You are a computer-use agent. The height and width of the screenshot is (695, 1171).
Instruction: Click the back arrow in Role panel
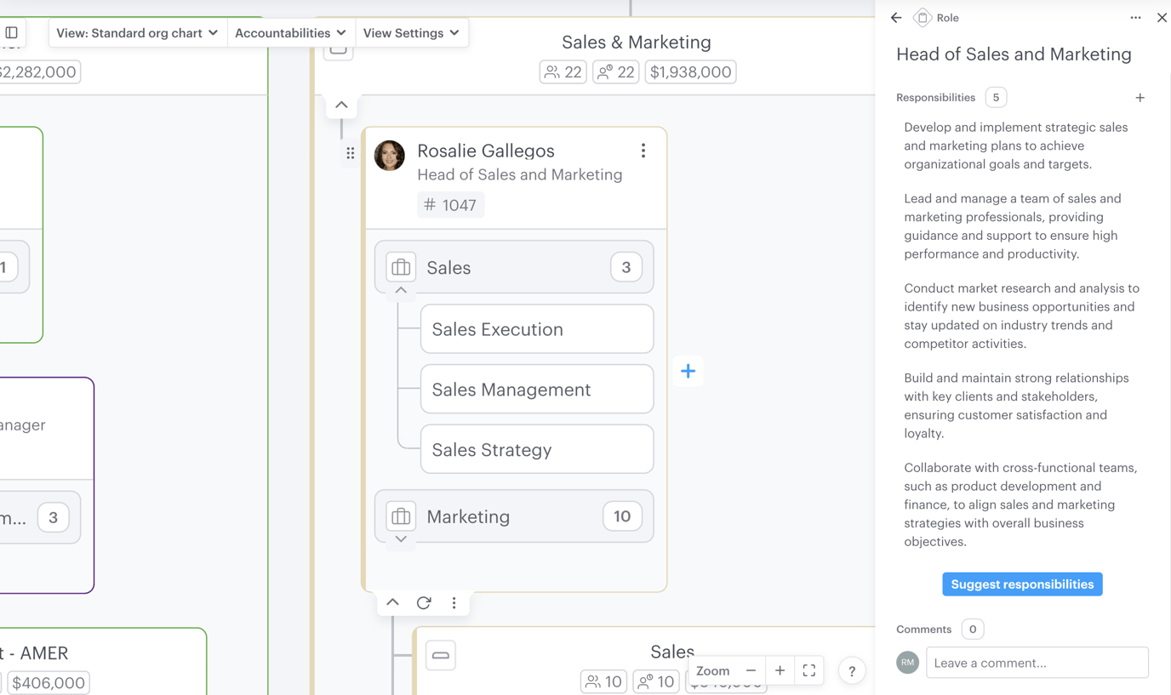pos(896,18)
